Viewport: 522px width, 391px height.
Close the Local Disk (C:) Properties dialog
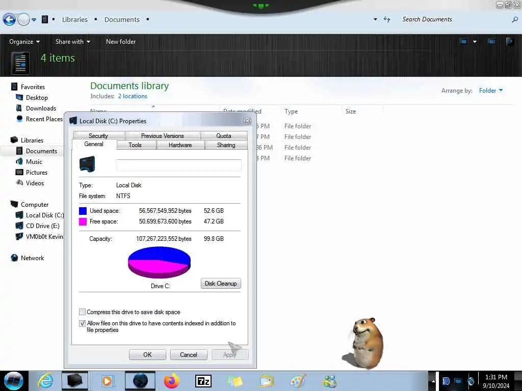[247, 121]
